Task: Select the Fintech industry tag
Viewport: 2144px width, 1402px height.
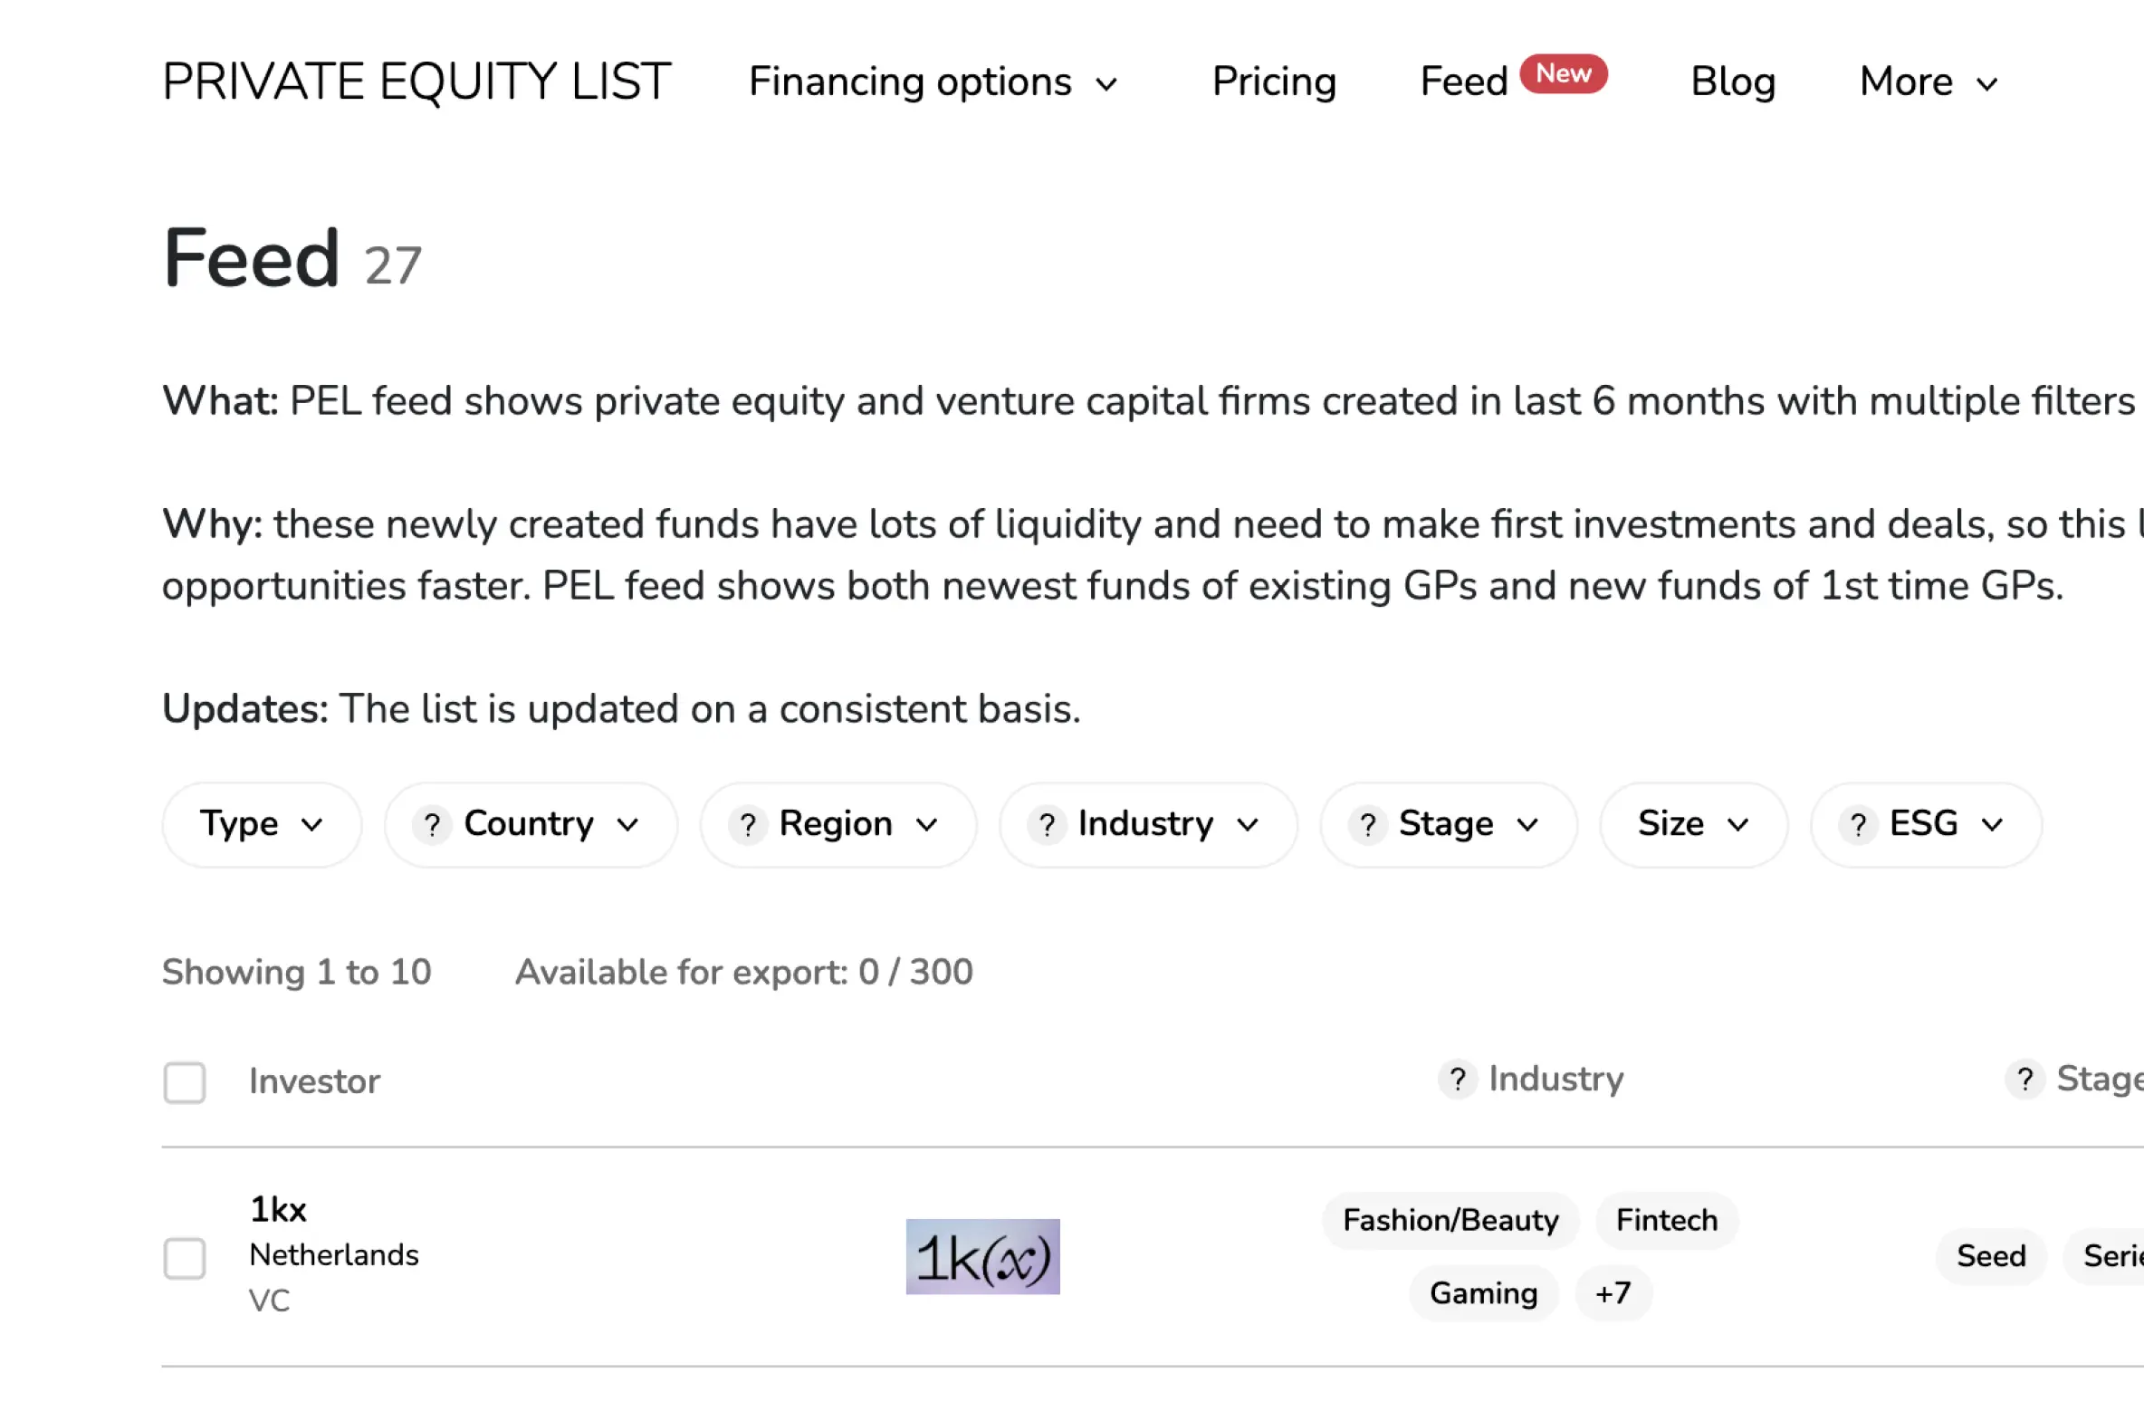Action: pyautogui.click(x=1665, y=1220)
